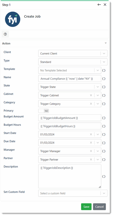Click the help question mark icon
Screen dimensions: 113x216
click(5, 34)
